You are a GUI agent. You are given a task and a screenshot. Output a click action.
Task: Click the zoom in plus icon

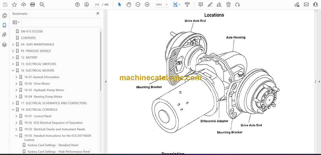(x=147, y=5)
